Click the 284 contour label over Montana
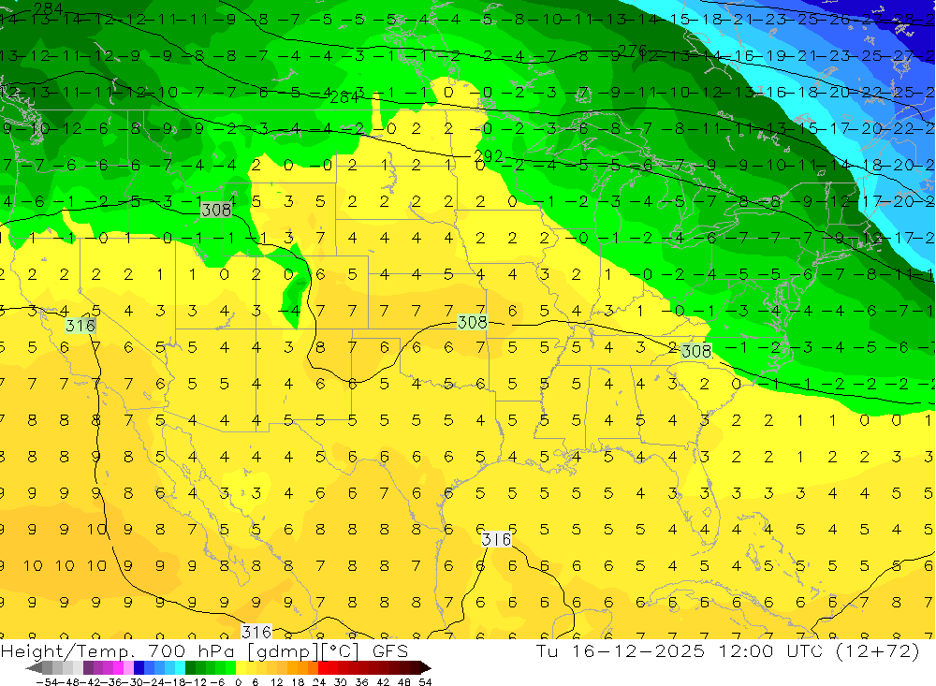 click(x=344, y=97)
